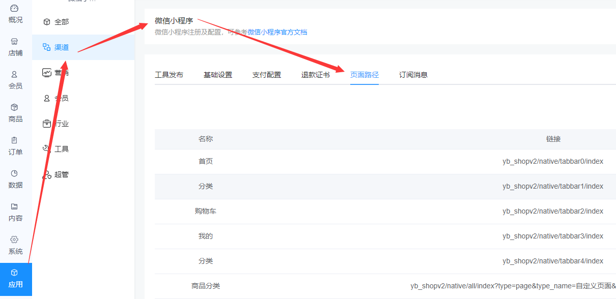Click the 系统 label in left rail
Screen dimensions: 616x299
click(15, 251)
